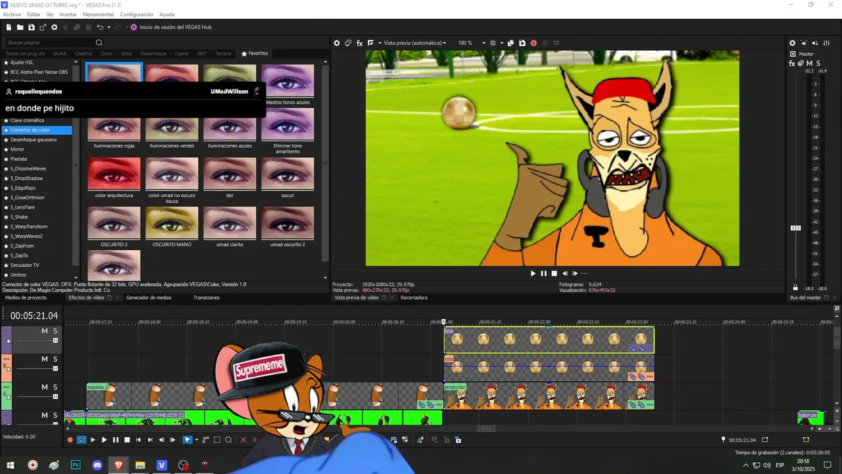The image size is (842, 474).
Task: Open video preview properties gear icon
Action: point(337,43)
